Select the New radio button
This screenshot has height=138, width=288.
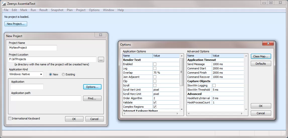[51, 74]
